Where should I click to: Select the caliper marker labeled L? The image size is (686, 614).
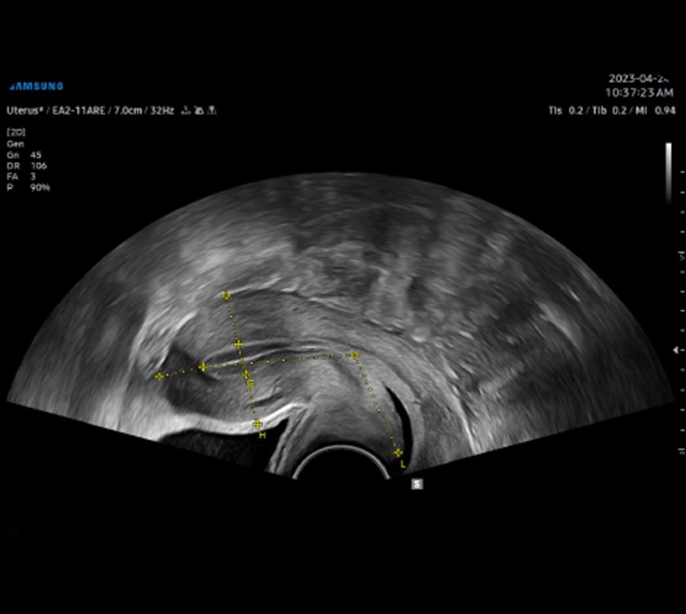click(x=398, y=453)
